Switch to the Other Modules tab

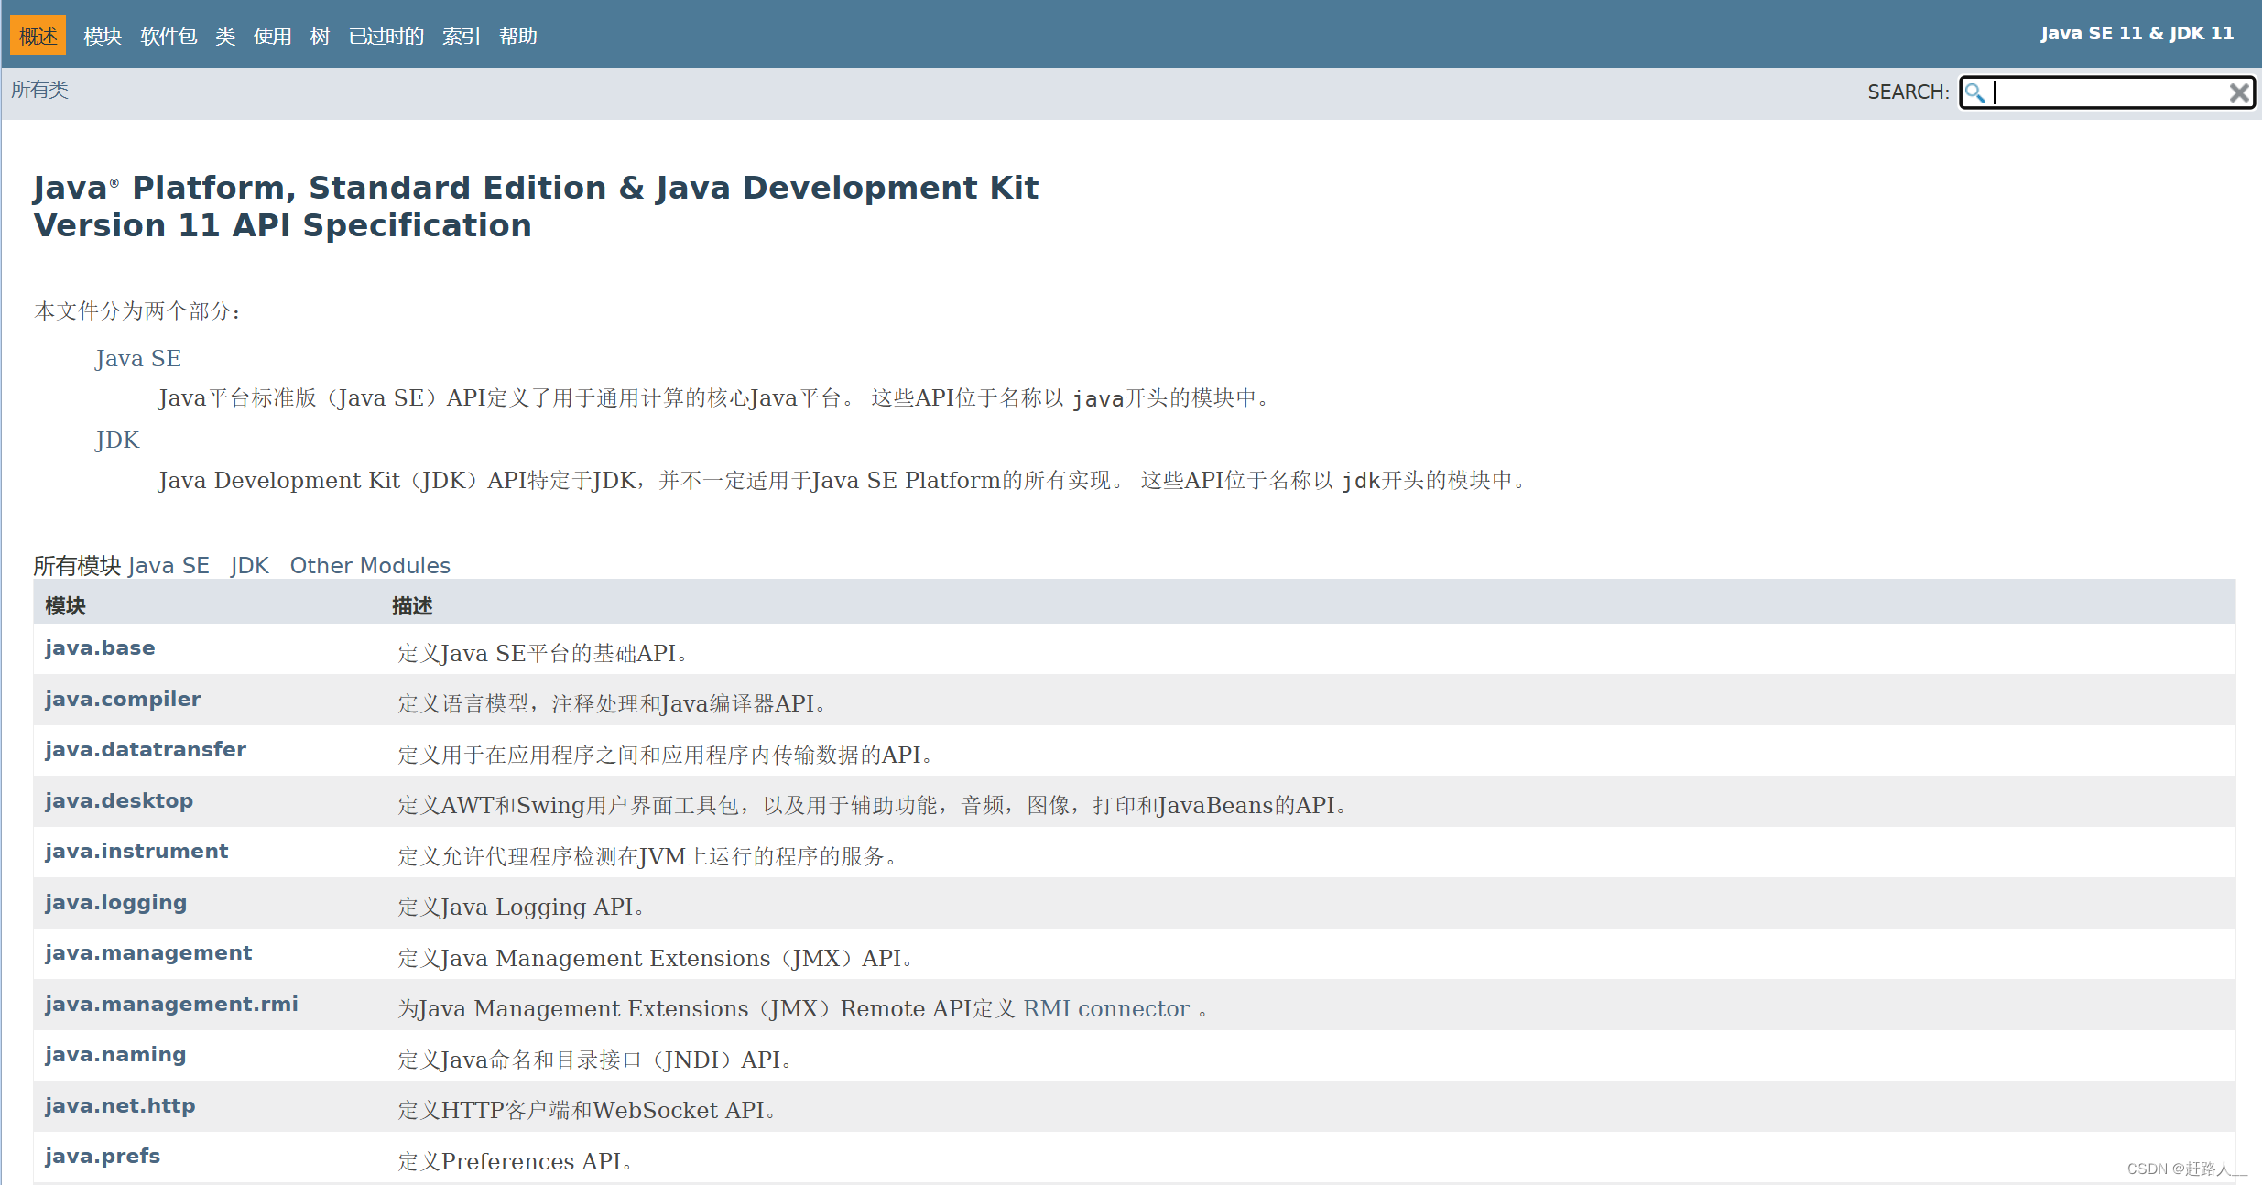tap(370, 565)
